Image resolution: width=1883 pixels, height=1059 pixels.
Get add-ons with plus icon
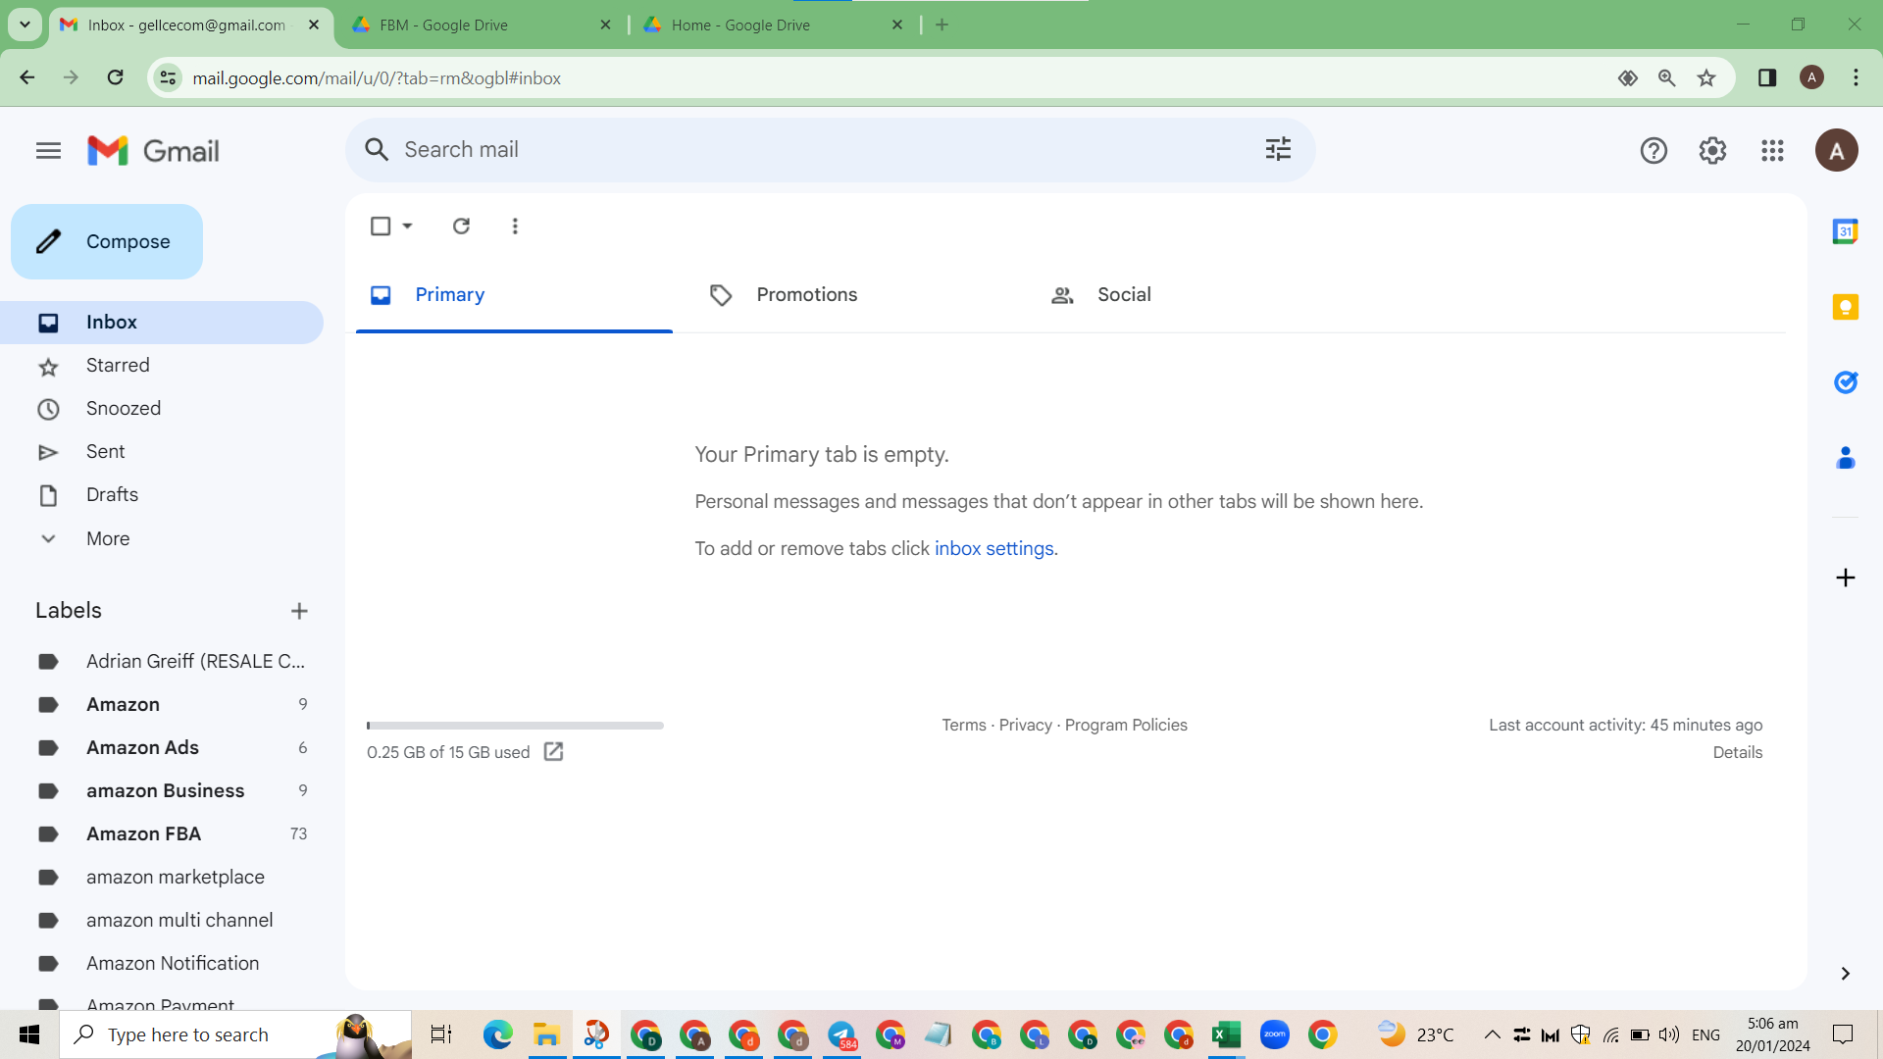tap(1845, 578)
